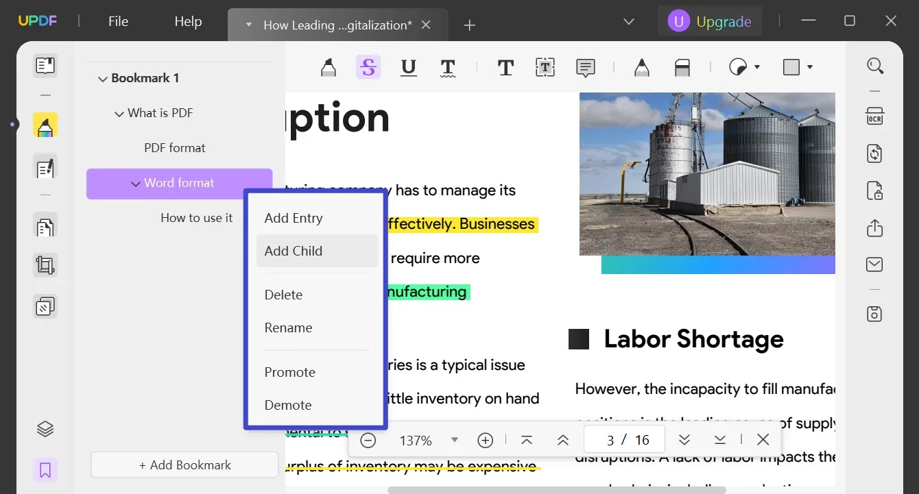This screenshot has height=494, width=919.
Task: Open the OCR tool on the right panel
Action: [874, 116]
